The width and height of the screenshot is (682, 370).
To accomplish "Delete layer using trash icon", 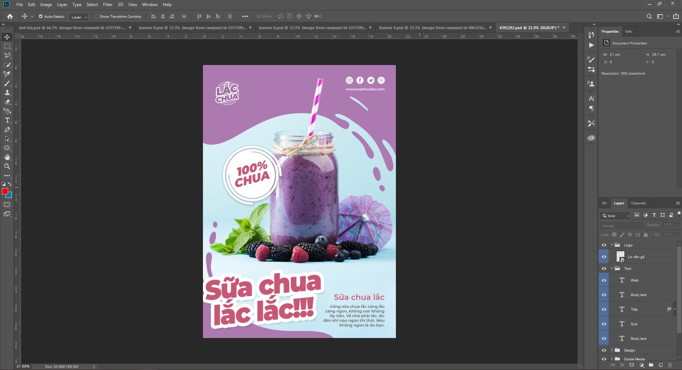I will point(670,365).
